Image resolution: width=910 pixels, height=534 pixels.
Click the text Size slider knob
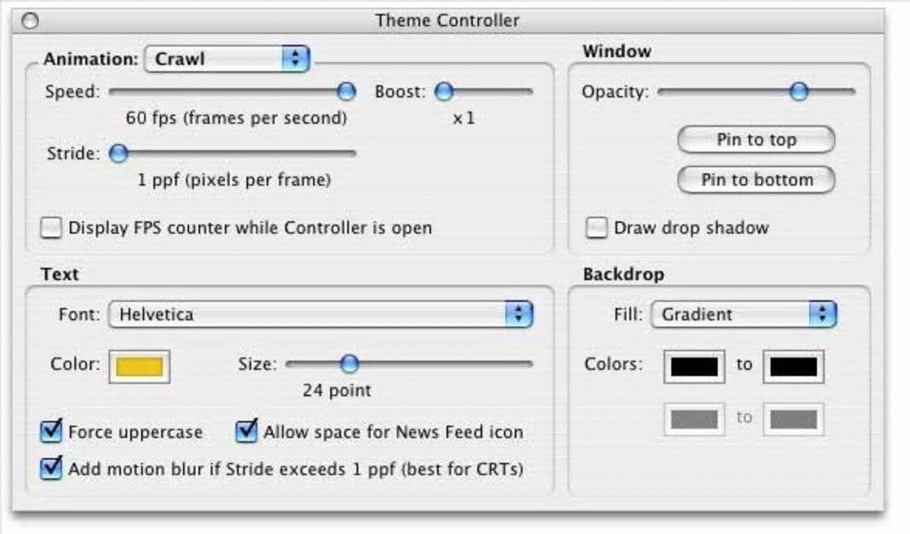[x=350, y=364]
